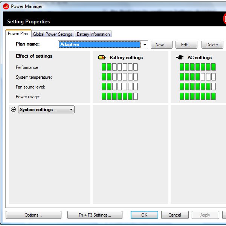The image size is (226, 226).
Task: Select the Adaptive plan name field
Action: click(99, 44)
